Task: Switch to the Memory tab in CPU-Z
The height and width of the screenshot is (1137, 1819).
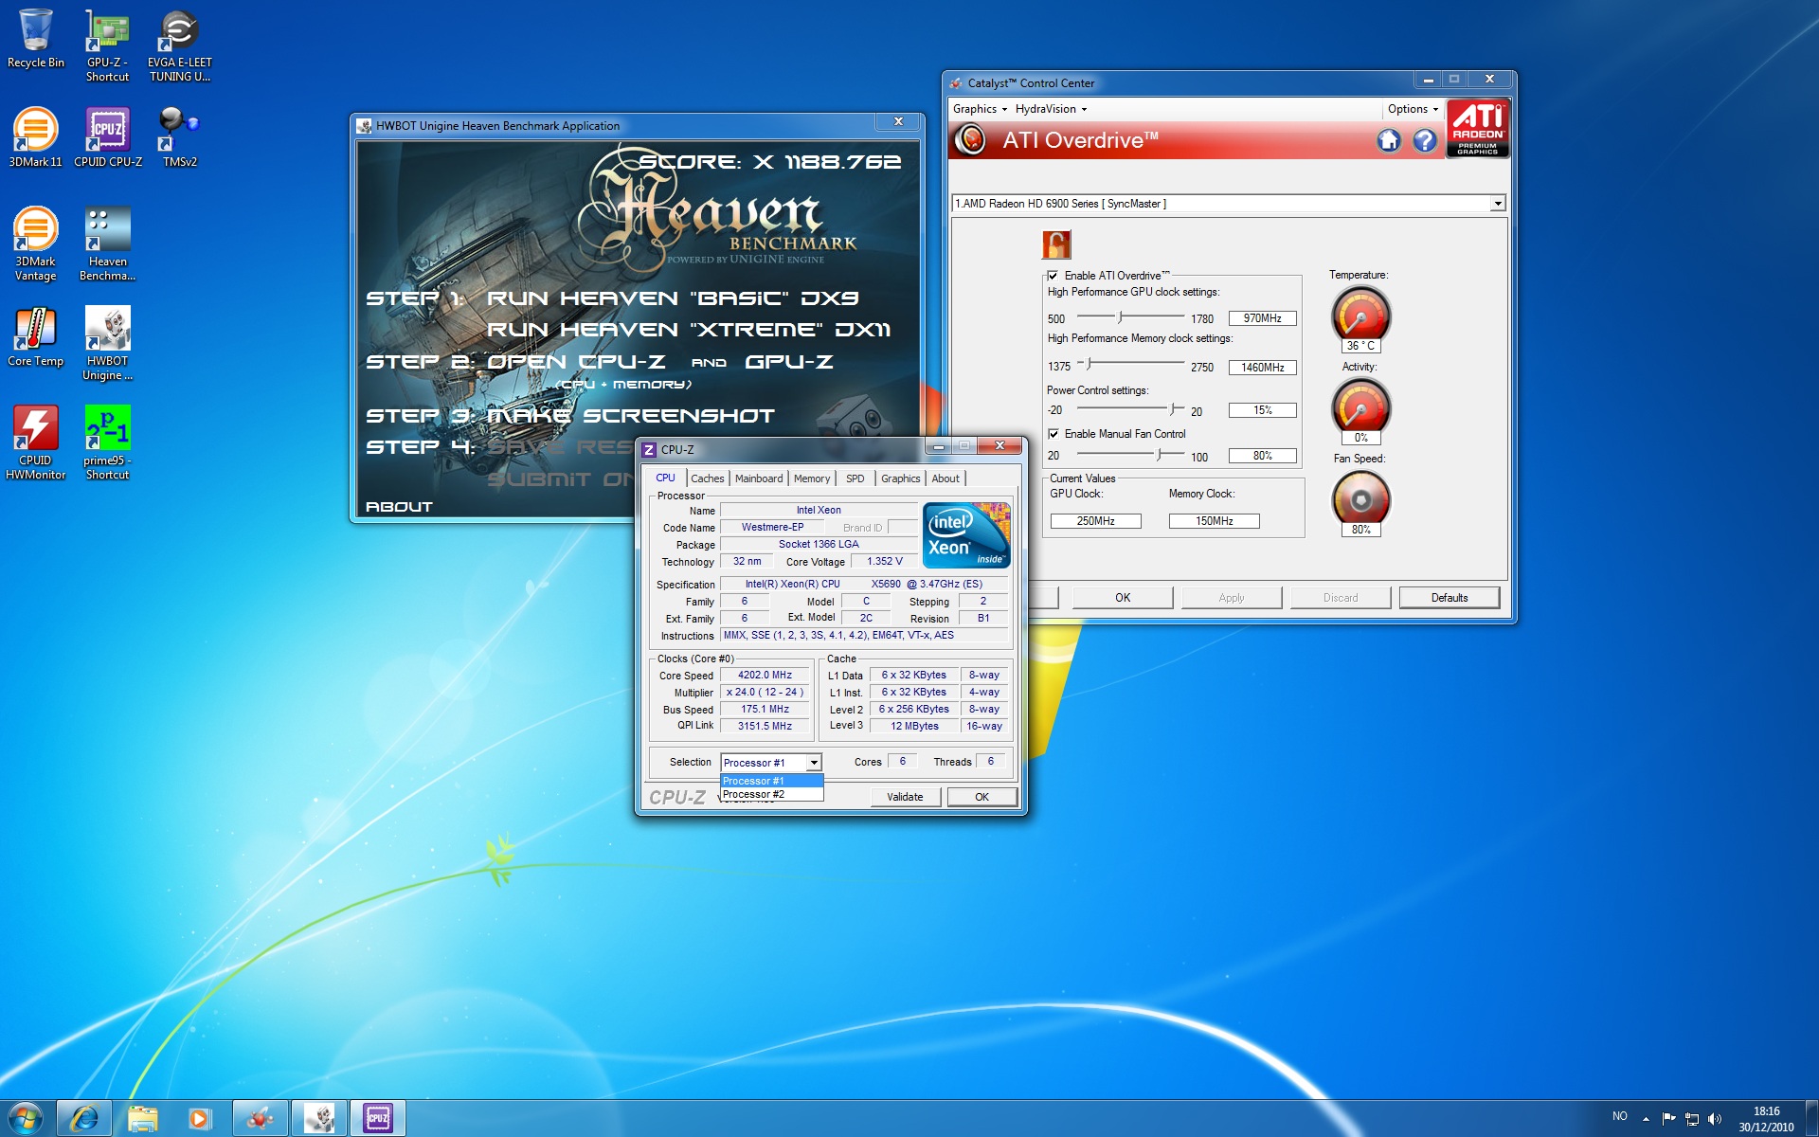Action: tap(812, 478)
